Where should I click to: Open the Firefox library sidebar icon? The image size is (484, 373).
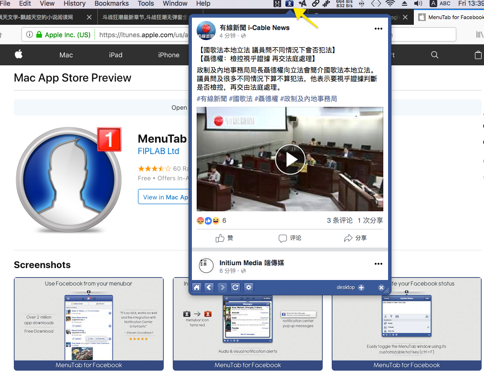click(479, 34)
